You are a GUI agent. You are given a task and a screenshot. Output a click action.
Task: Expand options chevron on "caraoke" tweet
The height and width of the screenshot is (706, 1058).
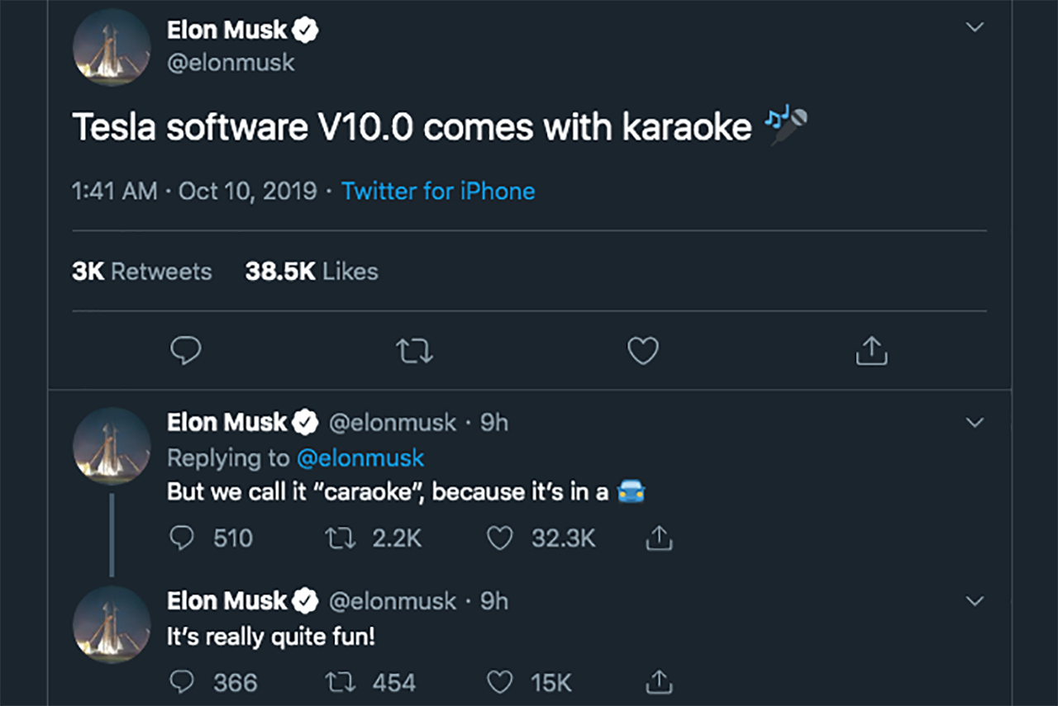click(975, 423)
